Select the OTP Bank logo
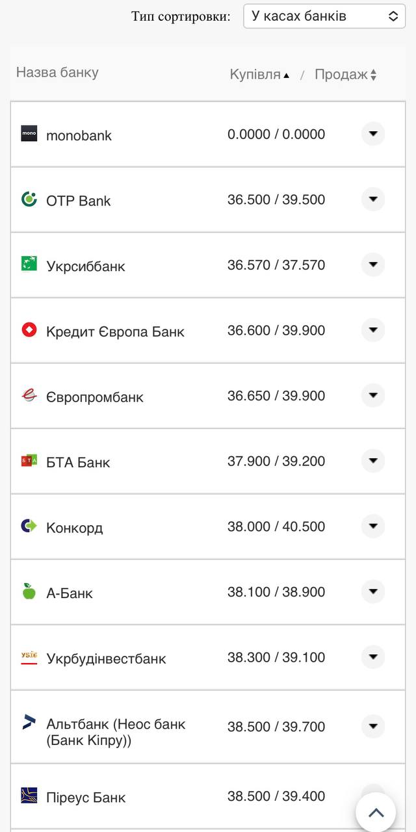 tap(29, 200)
